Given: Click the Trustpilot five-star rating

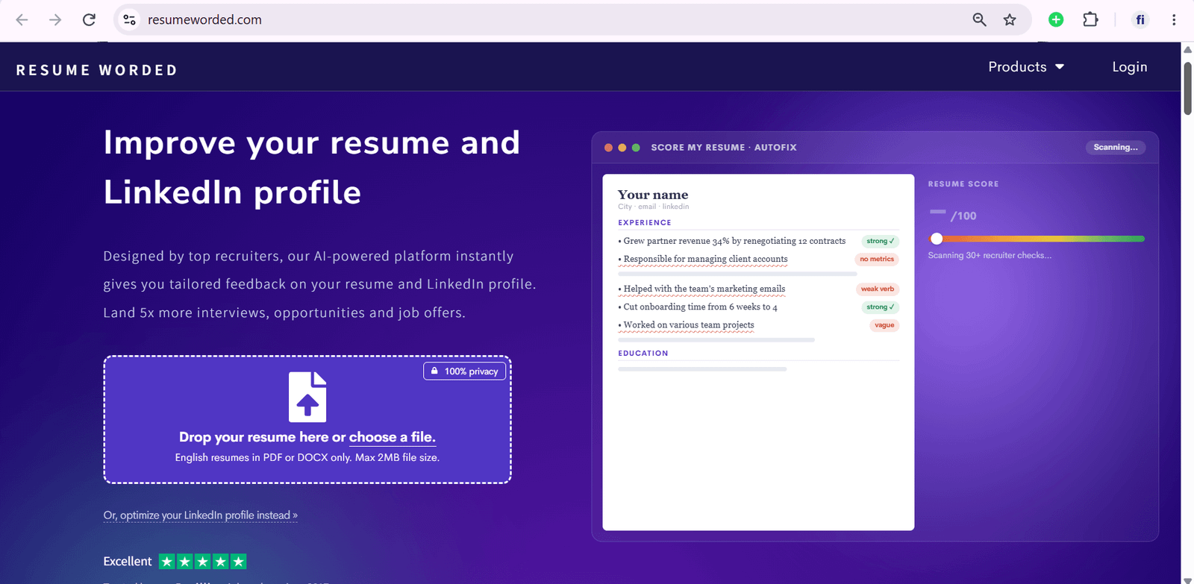Looking at the screenshot, I should (x=202, y=562).
